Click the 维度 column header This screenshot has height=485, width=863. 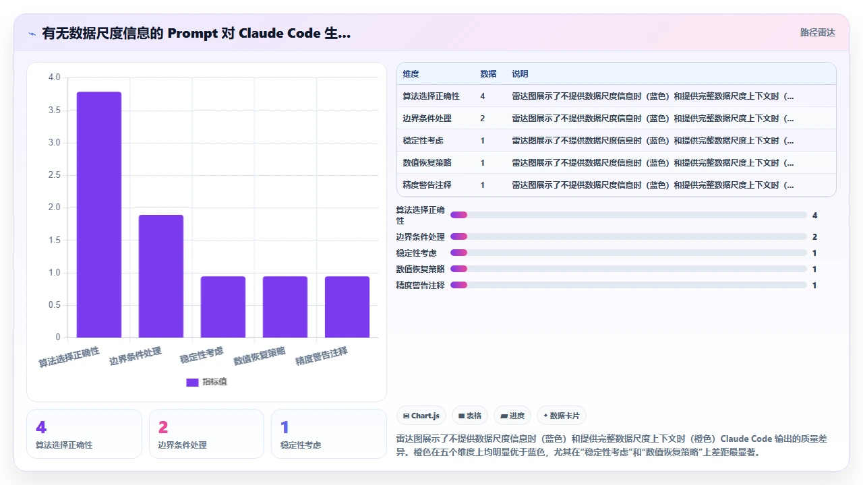pos(411,74)
